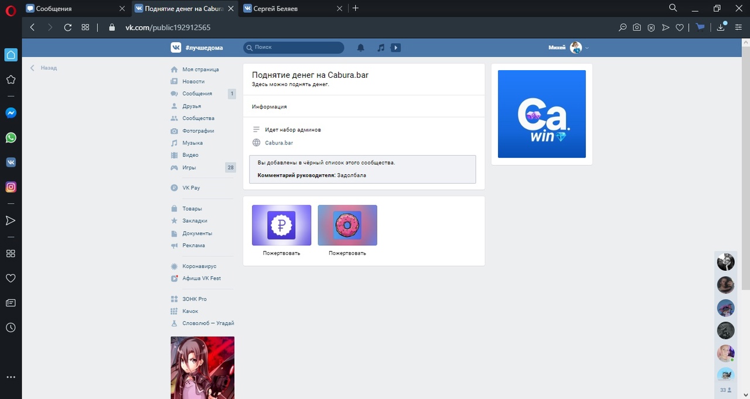Click the Ca. win community avatar
This screenshot has height=399, width=750.
(x=541, y=114)
